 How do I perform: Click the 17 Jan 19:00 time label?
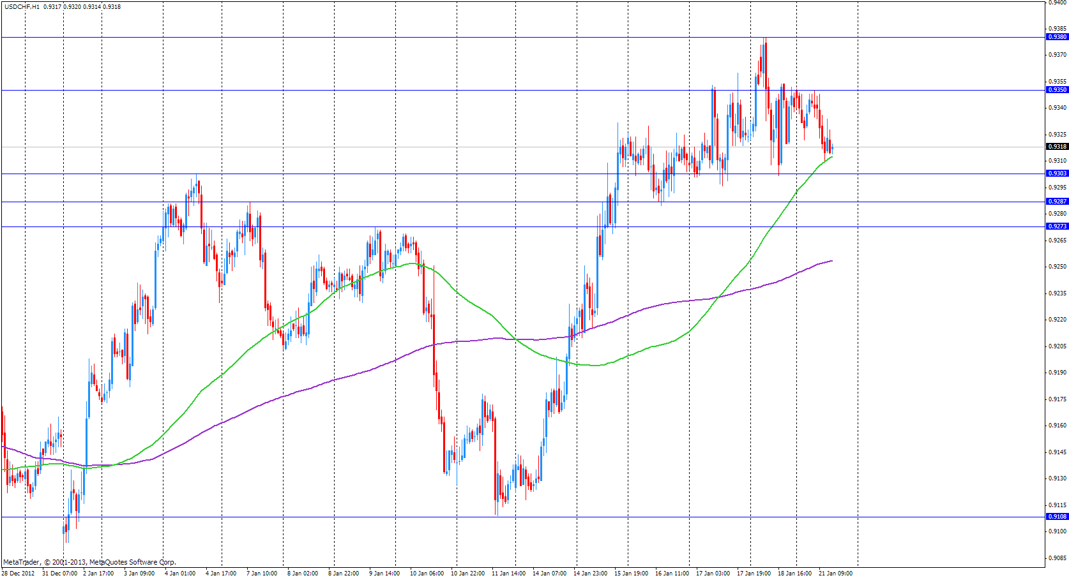coord(754,574)
